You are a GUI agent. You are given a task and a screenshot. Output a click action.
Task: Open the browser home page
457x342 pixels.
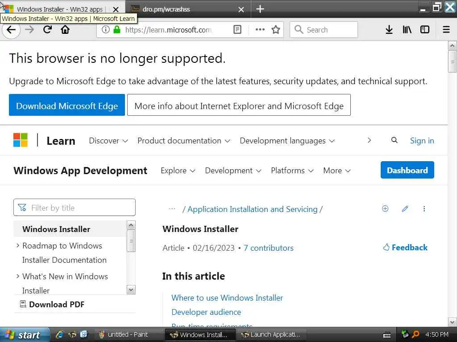coord(65,29)
